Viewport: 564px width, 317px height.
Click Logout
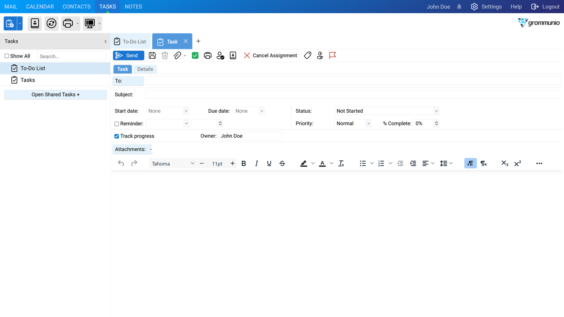point(545,7)
